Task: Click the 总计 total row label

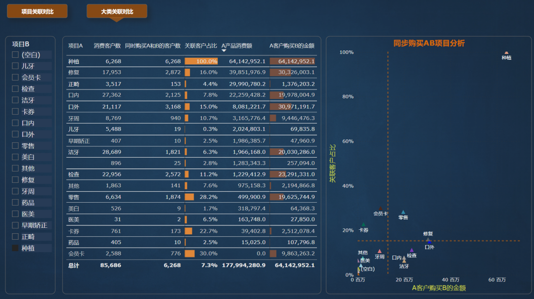Action: click(74, 265)
